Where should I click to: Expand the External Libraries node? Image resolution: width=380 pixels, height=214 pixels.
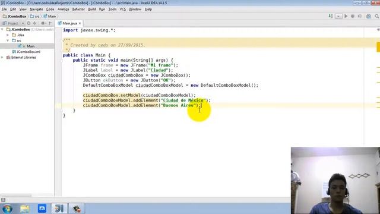click(x=2, y=57)
